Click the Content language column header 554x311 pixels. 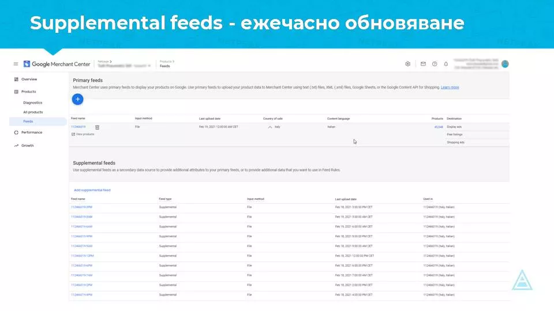339,119
